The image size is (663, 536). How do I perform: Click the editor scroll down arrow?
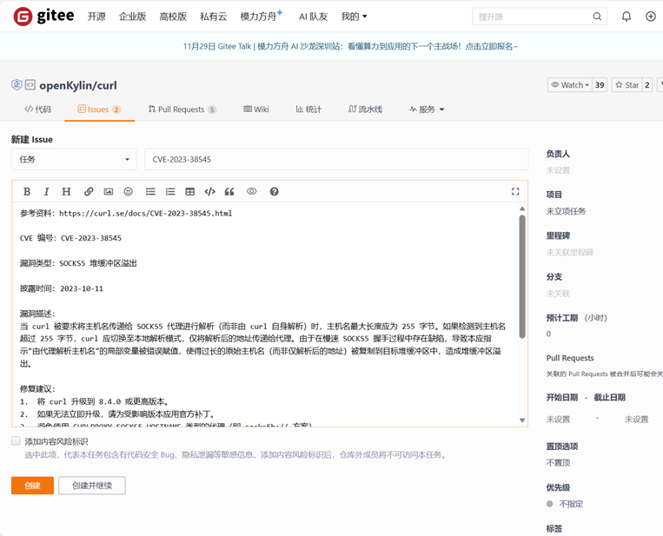[x=522, y=420]
